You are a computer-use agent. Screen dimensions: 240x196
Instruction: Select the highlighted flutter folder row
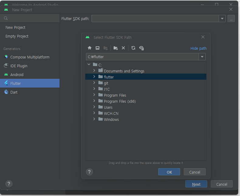[146, 77]
